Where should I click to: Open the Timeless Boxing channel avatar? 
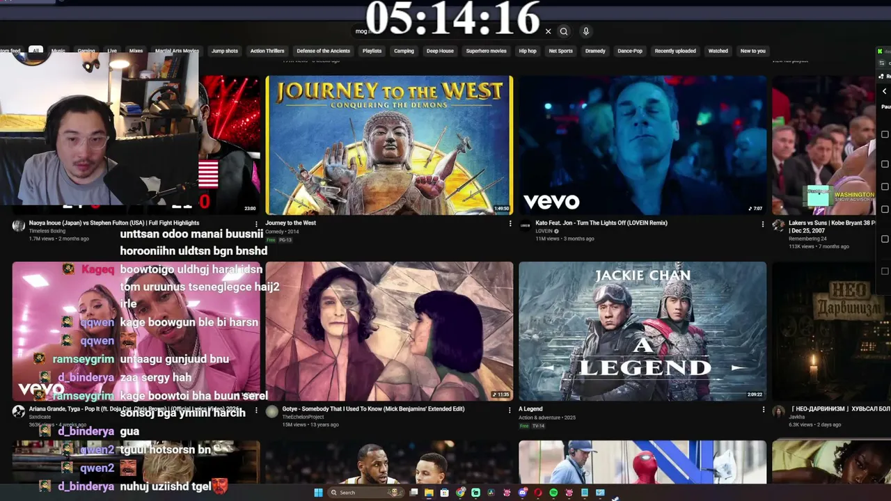19,225
